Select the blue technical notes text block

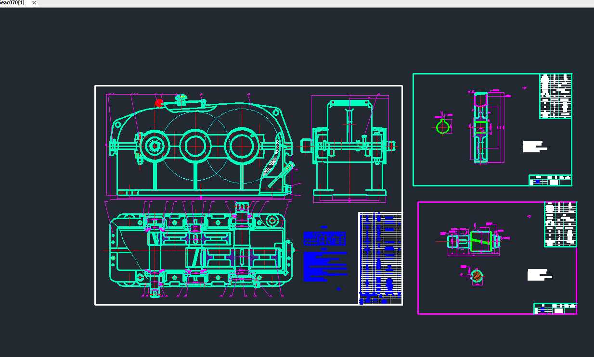click(325, 266)
